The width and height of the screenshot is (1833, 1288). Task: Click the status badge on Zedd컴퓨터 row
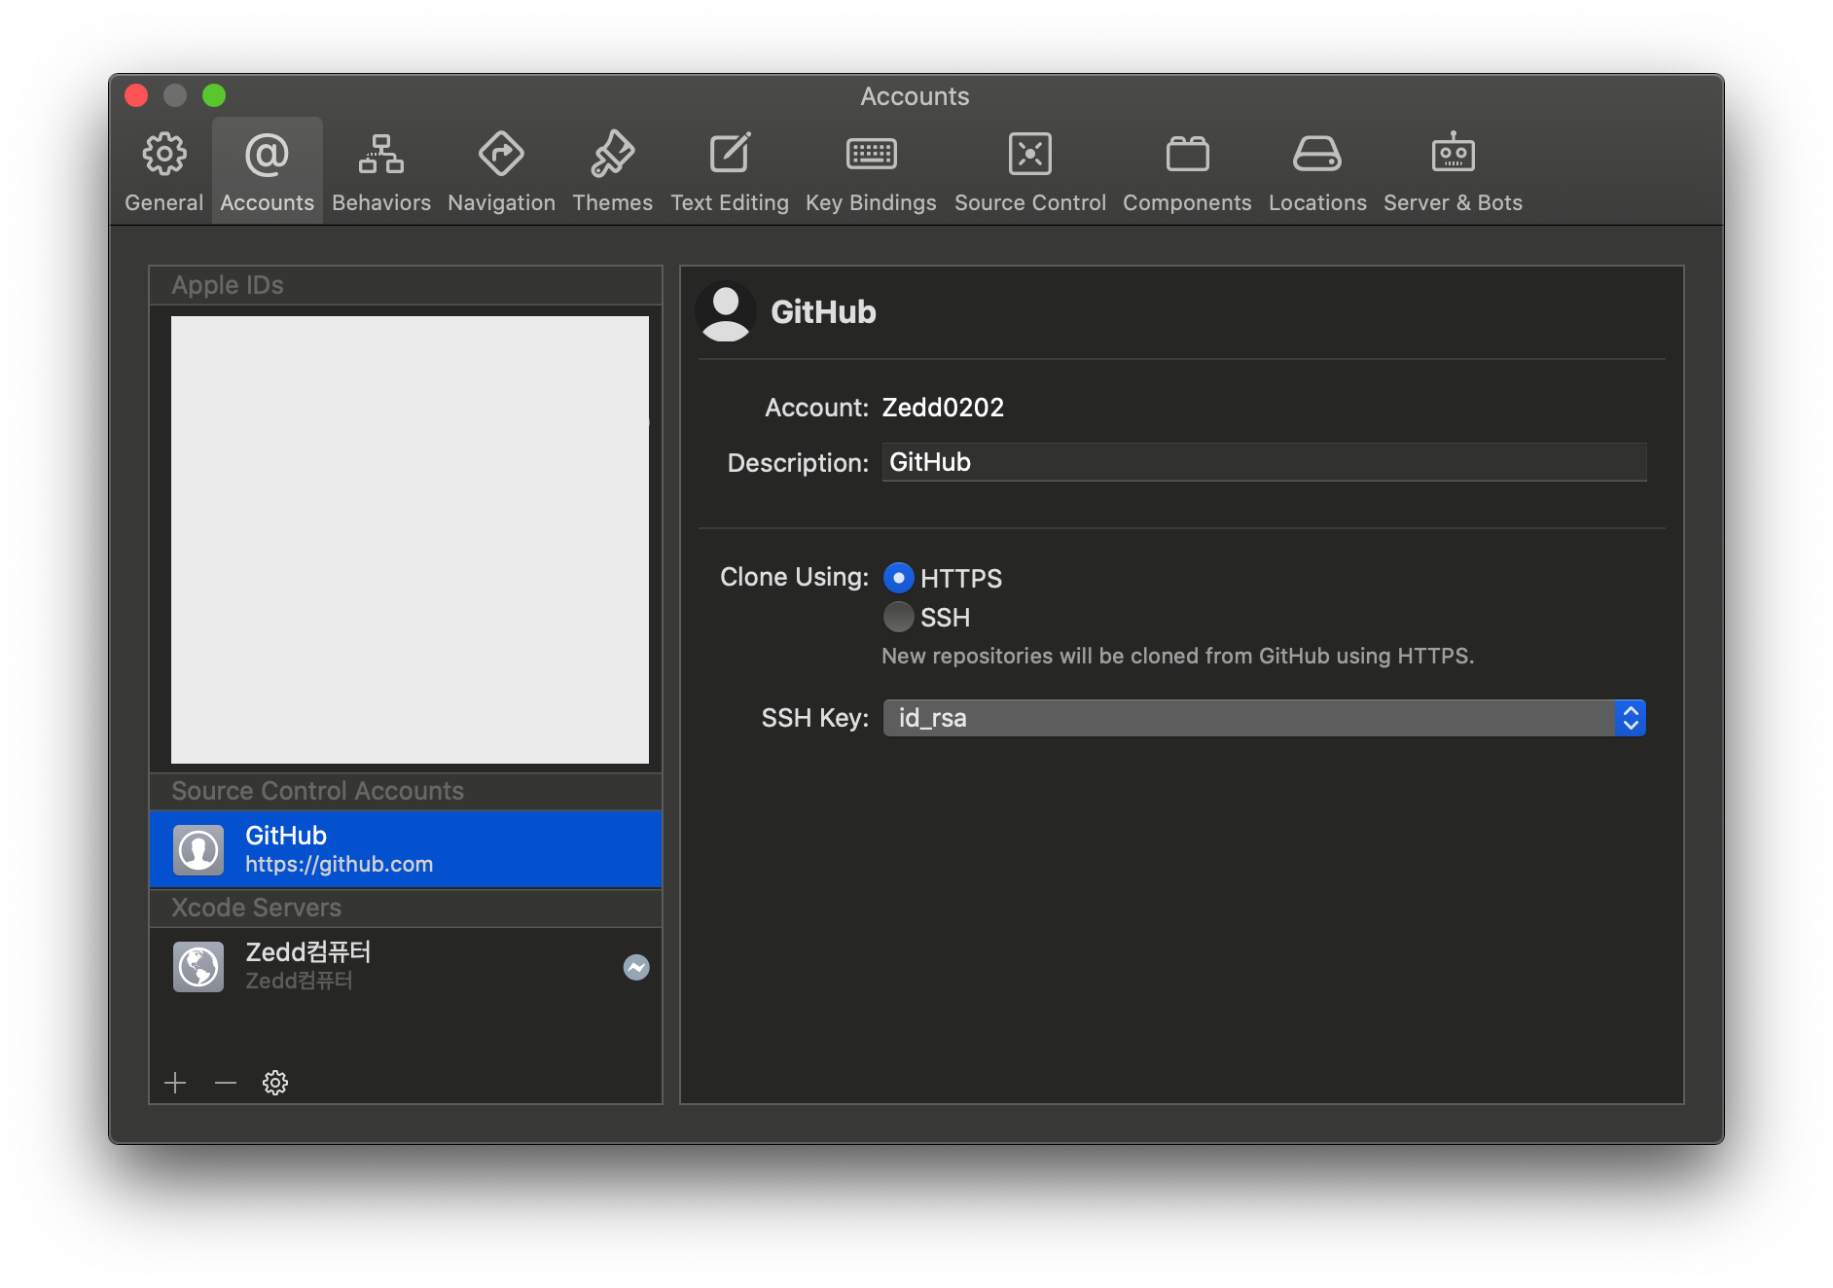coord(636,967)
